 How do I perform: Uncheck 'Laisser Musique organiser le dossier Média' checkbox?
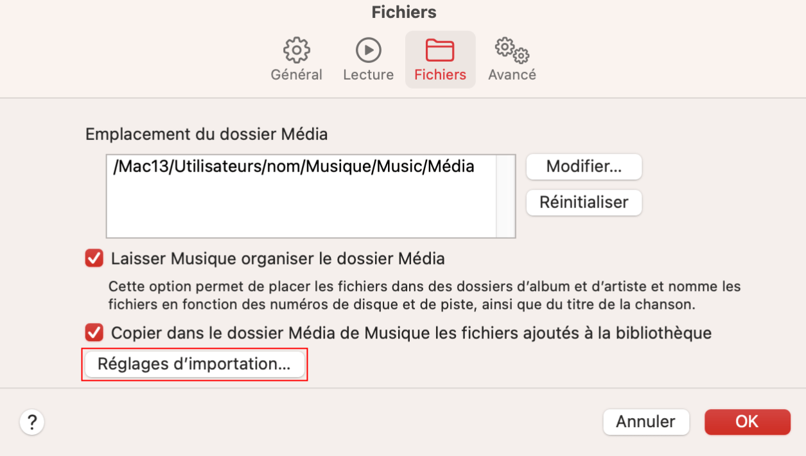(94, 259)
